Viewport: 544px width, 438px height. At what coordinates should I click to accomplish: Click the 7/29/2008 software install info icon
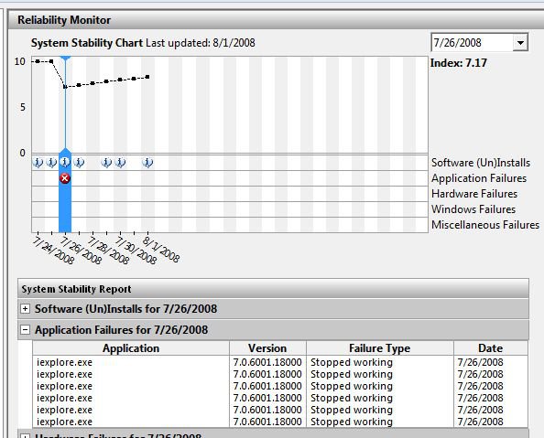[x=106, y=162]
